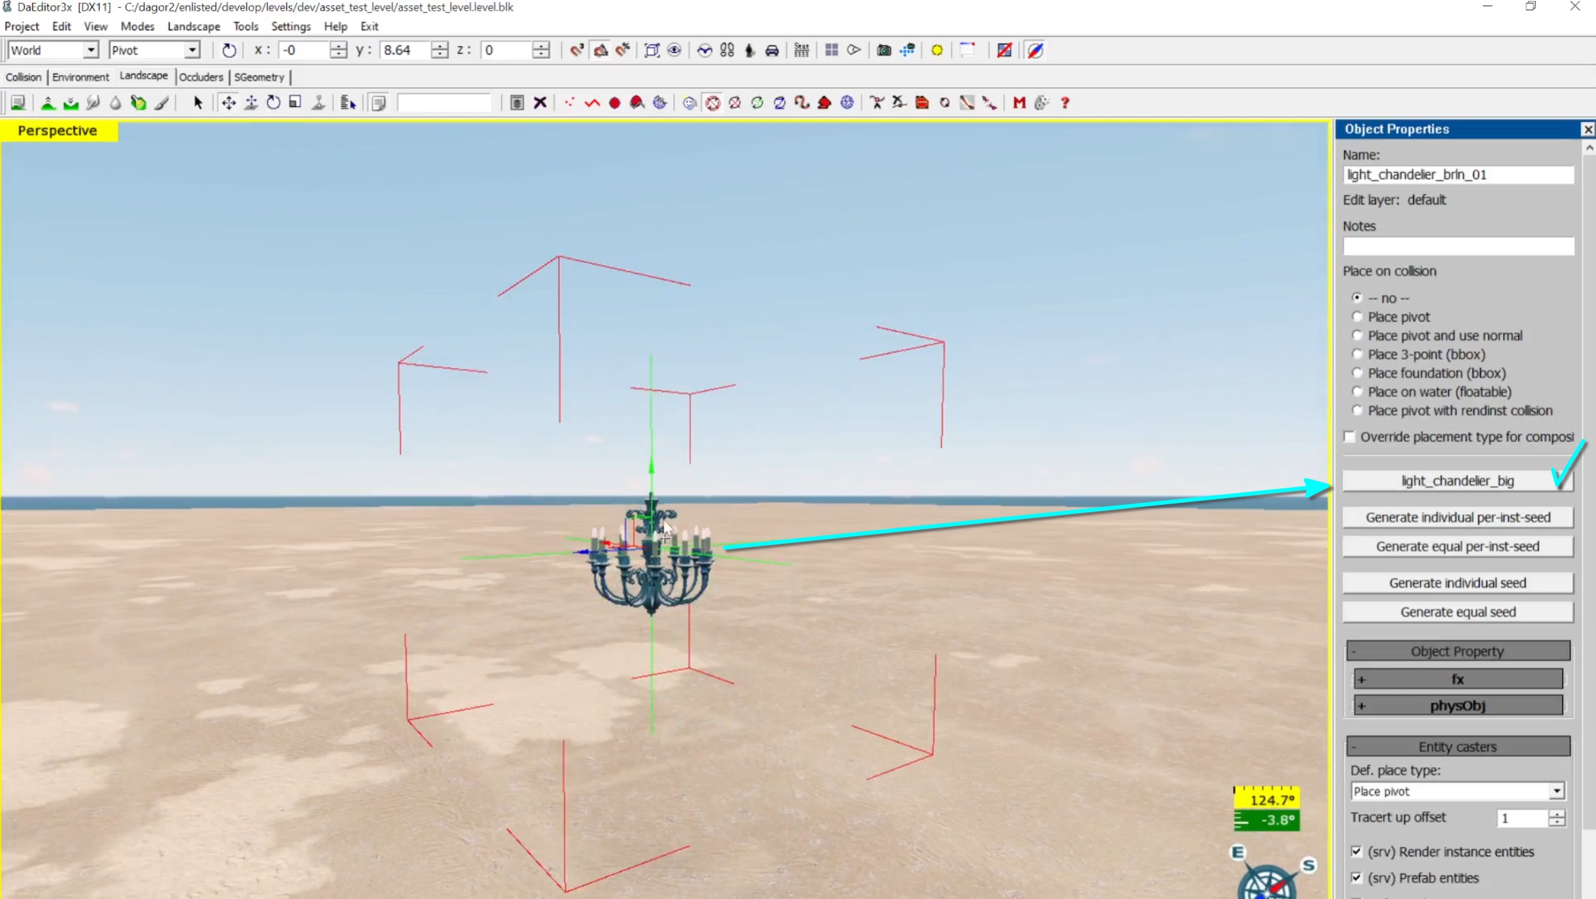Viewport: 1596px width, 899px height.
Task: Open the Landscape menu
Action: (x=193, y=26)
